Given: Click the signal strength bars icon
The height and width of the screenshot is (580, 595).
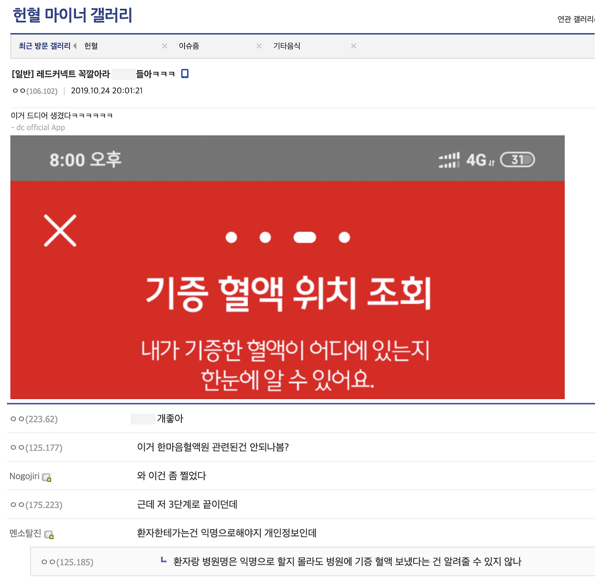Looking at the screenshot, I should pyautogui.click(x=449, y=160).
